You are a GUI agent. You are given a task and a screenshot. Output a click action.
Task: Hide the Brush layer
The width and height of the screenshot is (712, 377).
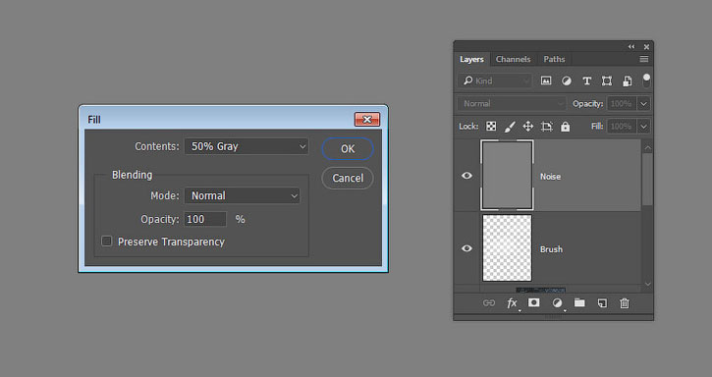click(466, 248)
